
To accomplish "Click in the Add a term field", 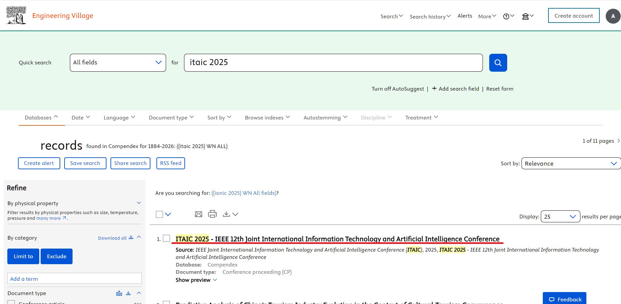I will (x=75, y=278).
